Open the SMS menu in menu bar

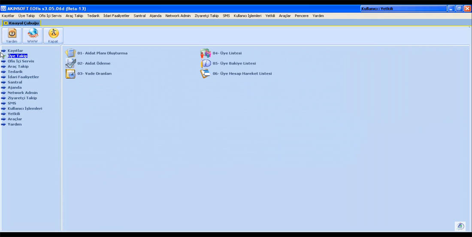(x=227, y=16)
